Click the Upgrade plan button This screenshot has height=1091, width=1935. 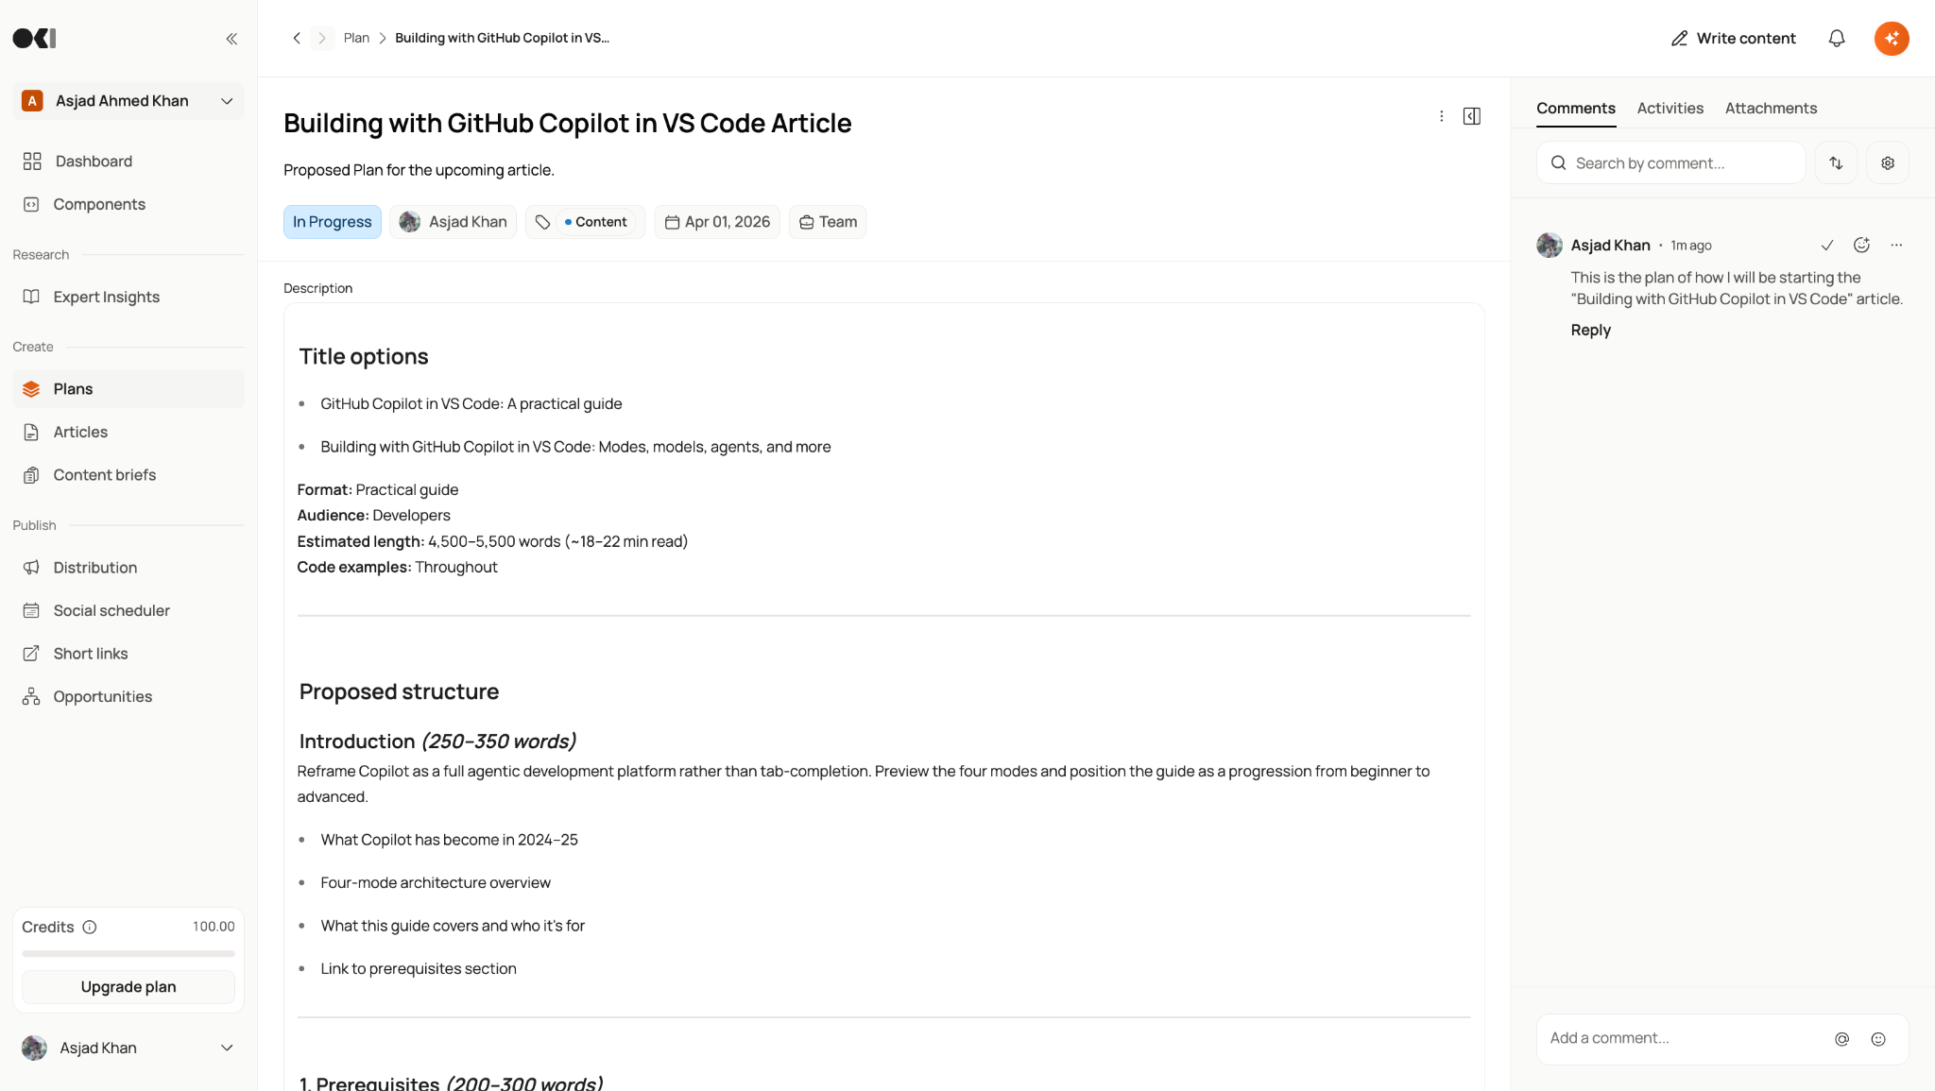coord(128,987)
